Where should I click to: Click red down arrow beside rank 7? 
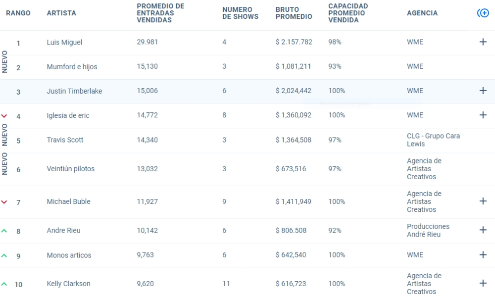click(x=4, y=202)
